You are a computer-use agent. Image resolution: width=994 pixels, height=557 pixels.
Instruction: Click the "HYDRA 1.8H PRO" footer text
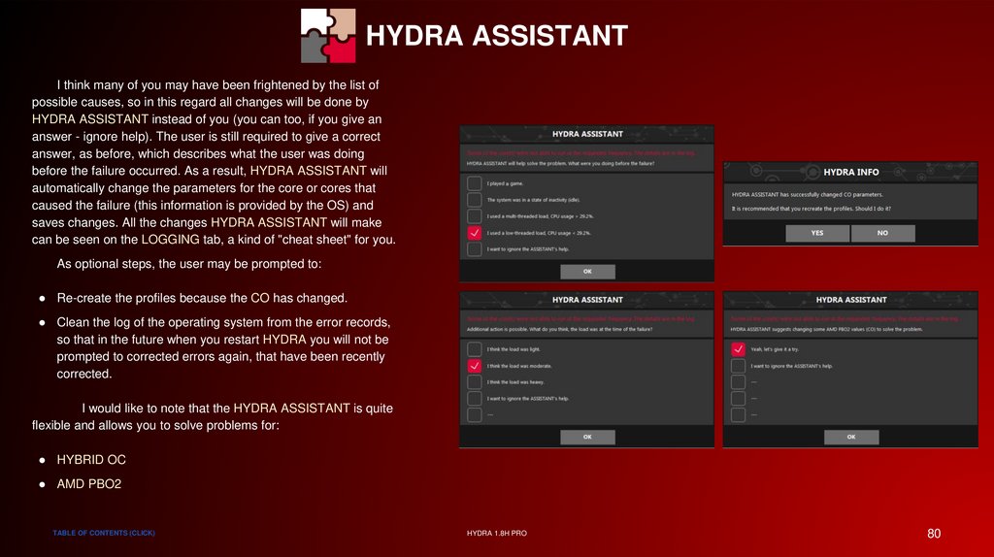(x=496, y=533)
